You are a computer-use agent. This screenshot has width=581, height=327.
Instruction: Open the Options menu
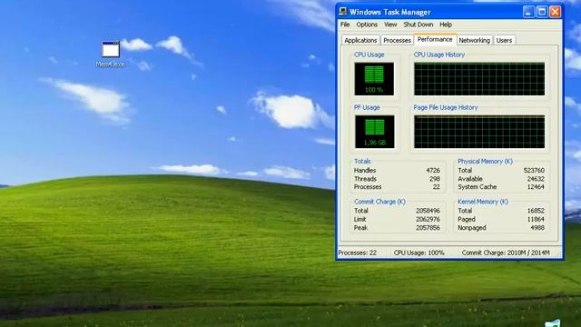pyautogui.click(x=367, y=25)
